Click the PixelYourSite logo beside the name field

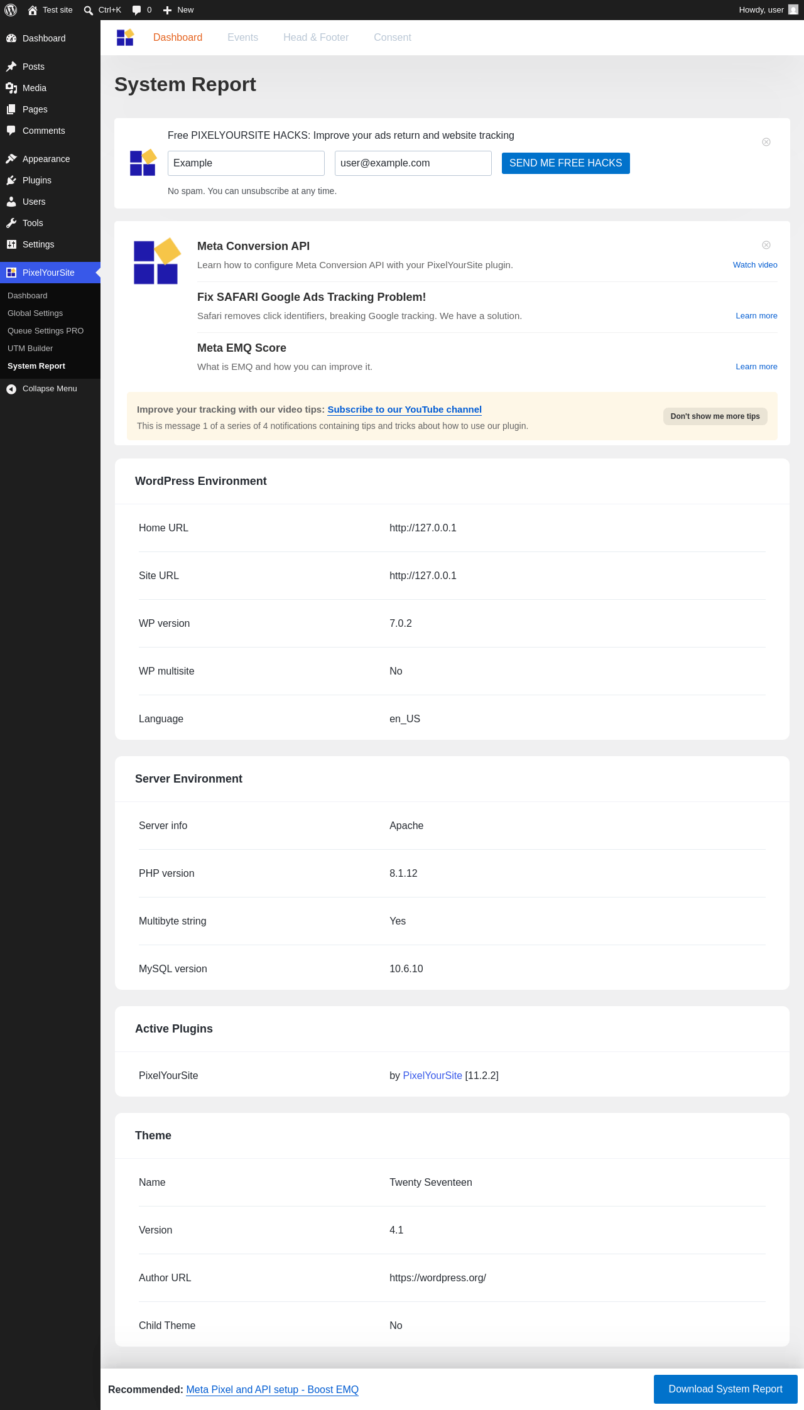[x=143, y=163]
